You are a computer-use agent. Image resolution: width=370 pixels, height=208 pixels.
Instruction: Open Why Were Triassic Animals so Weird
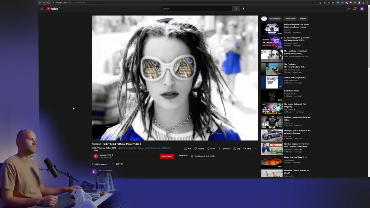click(272, 173)
